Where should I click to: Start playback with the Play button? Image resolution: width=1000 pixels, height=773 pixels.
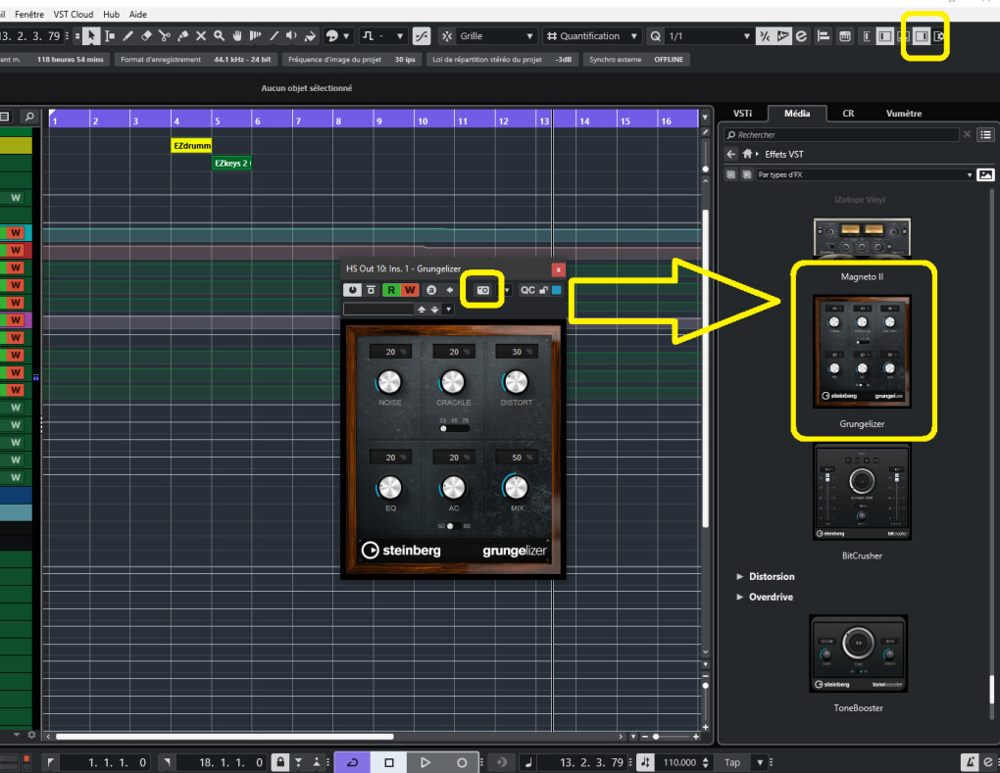click(425, 762)
